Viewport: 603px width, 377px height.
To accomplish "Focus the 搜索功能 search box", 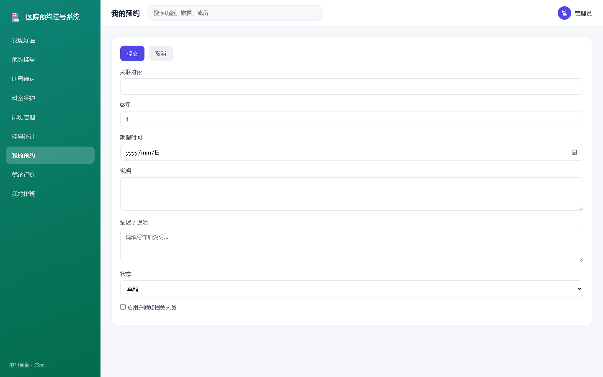I will [x=235, y=13].
